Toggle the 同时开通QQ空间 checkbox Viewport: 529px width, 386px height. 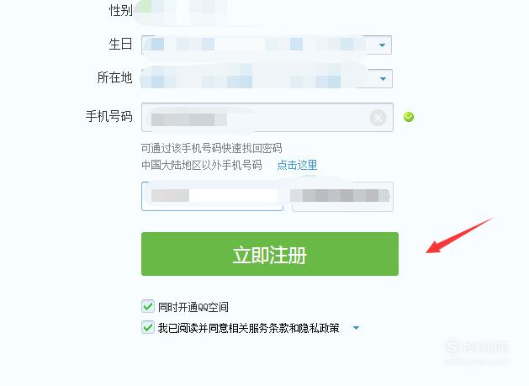[148, 306]
